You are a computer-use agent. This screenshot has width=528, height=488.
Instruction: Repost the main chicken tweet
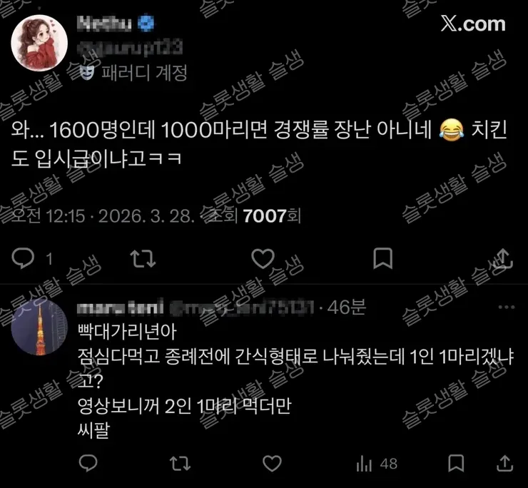click(x=143, y=258)
